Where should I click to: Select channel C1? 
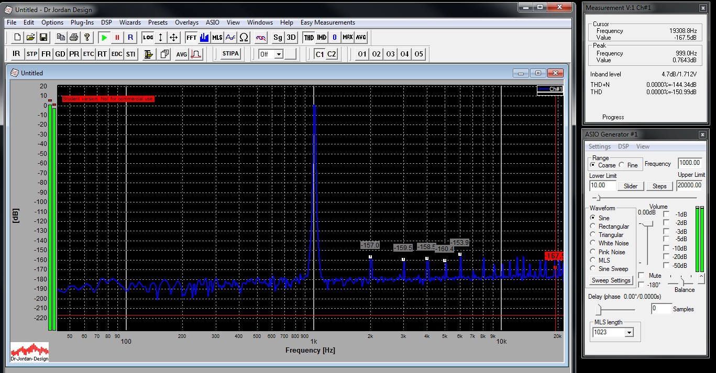(319, 54)
